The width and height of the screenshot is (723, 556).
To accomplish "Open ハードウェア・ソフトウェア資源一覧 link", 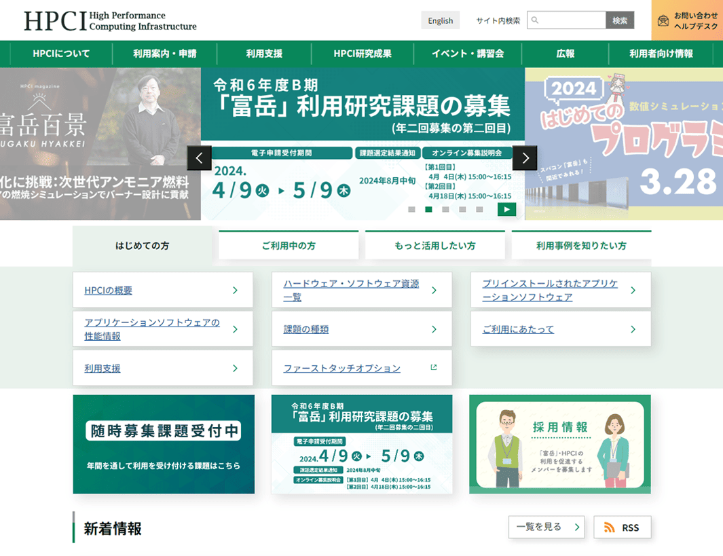I will pyautogui.click(x=351, y=290).
